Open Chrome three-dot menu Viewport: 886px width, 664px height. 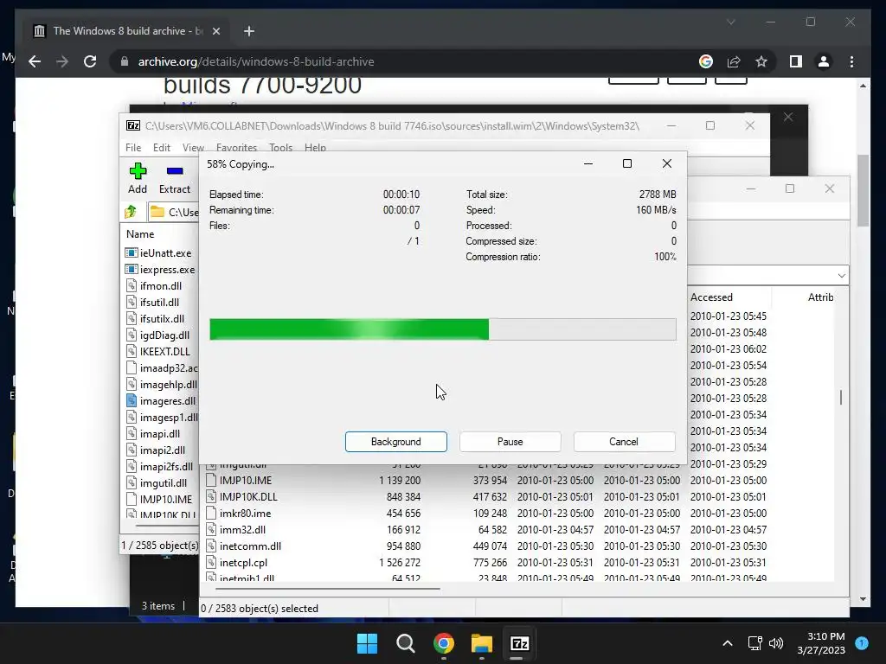point(851,61)
